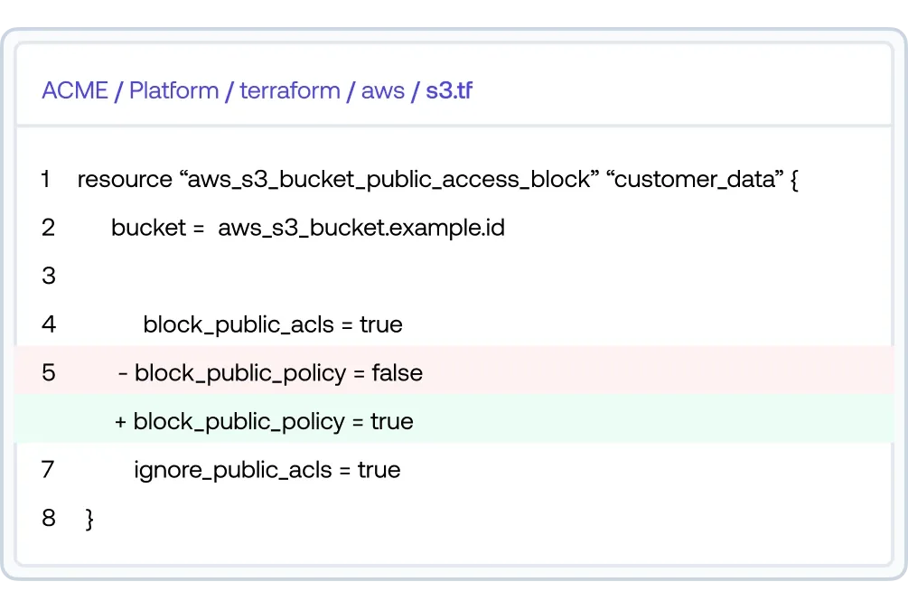Viewport: 908px width, 610px height.
Task: Click line number 2
Action: pos(48,228)
